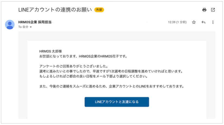Click the line アンケートのご回答ありがとうございました
Viewport: 224px width, 125px height.
[74, 66]
